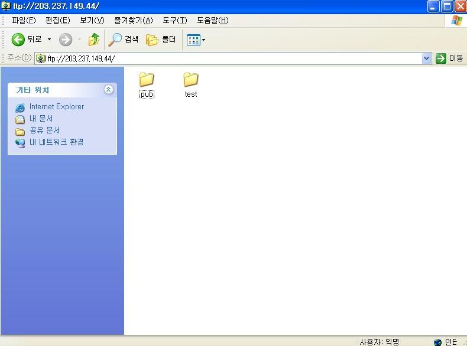Open the Internet Explorer link
Screen dimensions: 467x346
(x=57, y=106)
